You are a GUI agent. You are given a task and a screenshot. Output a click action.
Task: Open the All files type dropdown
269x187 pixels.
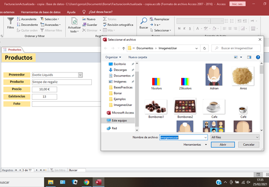pos(235,137)
